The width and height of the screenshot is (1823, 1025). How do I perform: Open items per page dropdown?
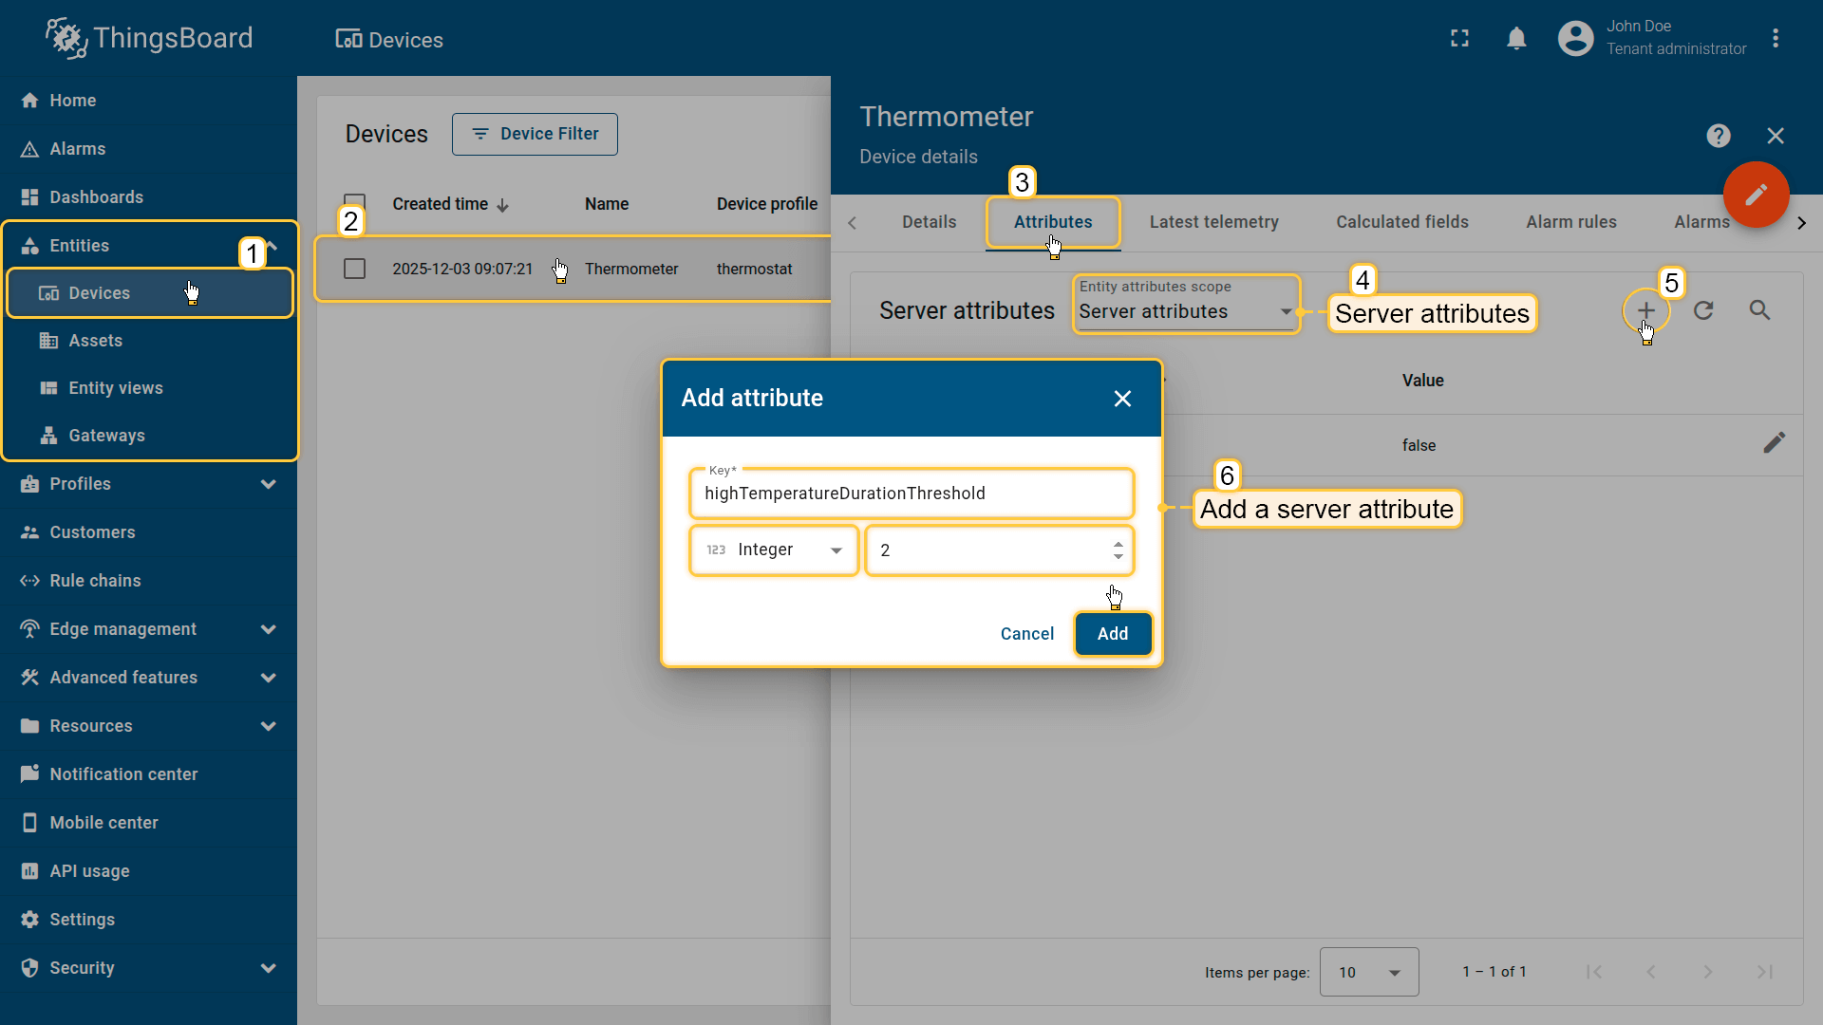(1368, 972)
